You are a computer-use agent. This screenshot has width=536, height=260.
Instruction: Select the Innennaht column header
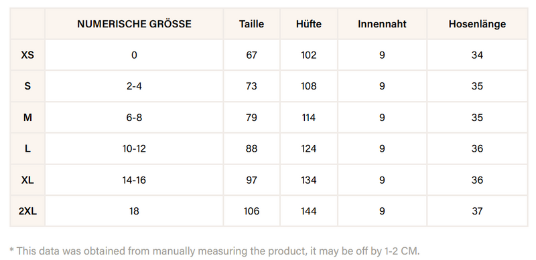point(382,24)
